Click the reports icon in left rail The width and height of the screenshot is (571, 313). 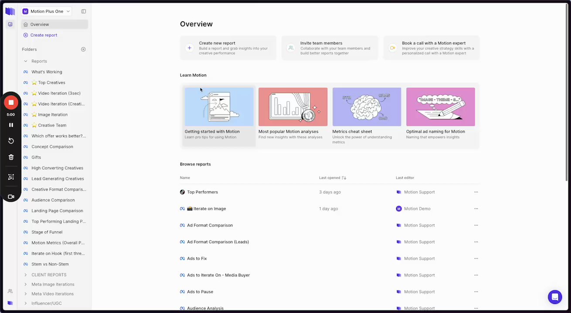pyautogui.click(x=10, y=24)
